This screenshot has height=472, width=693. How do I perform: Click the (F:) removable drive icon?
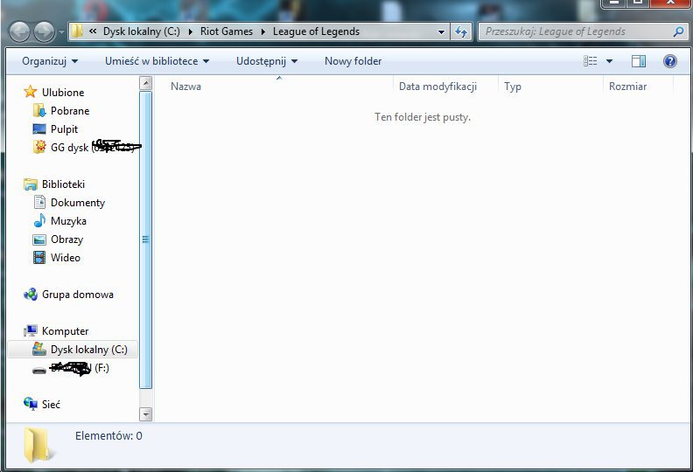pyautogui.click(x=39, y=370)
